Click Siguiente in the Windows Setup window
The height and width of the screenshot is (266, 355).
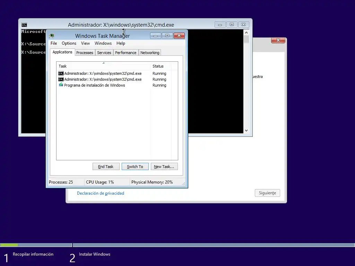(267, 193)
